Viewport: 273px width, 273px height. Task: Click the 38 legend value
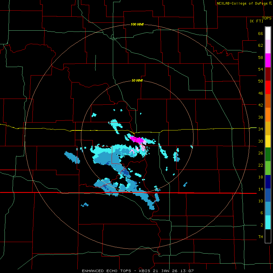click(x=261, y=117)
